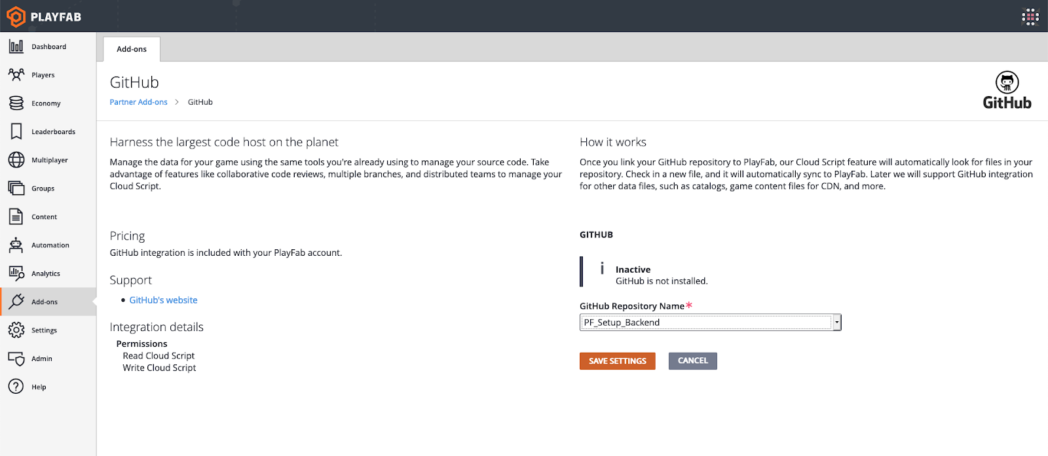Open the Groups sidebar entry
1048x456 pixels.
(48, 188)
